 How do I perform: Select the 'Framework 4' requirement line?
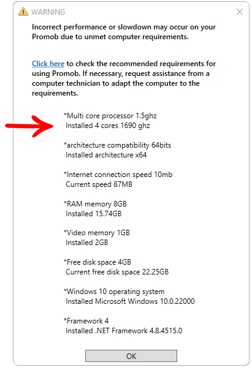(86, 321)
